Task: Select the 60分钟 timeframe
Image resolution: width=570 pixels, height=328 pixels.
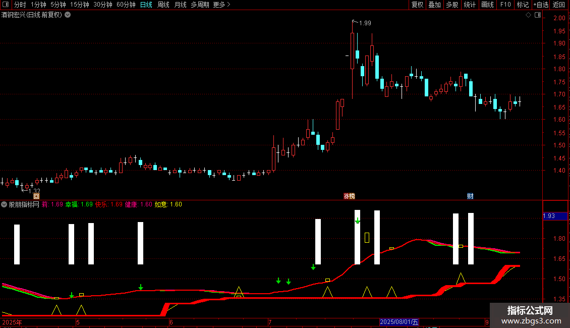Action: [126, 5]
